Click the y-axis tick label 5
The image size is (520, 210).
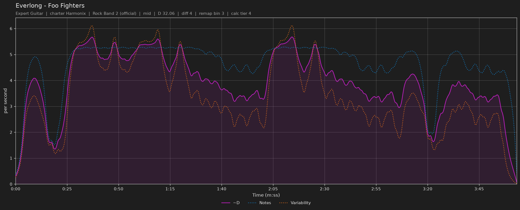tap(11, 55)
